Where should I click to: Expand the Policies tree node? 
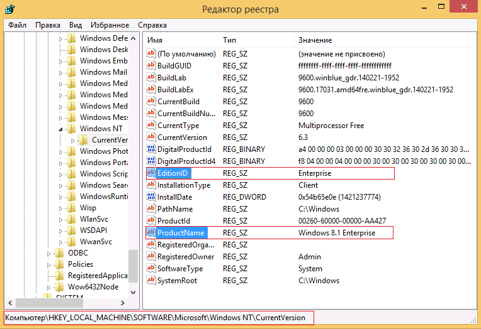(48, 265)
